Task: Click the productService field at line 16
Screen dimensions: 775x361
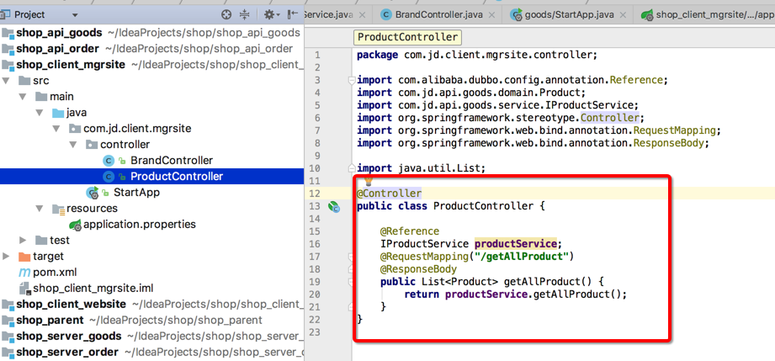Action: coord(516,244)
